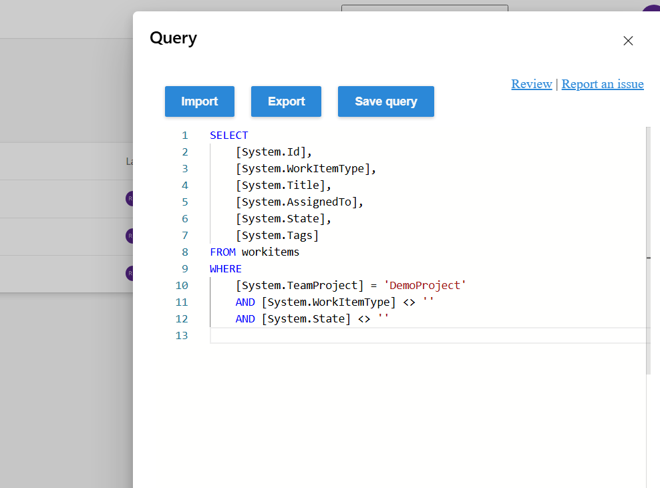The image size is (660, 488).
Task: Click the second purple R avatar in the list
Action: coord(131,236)
